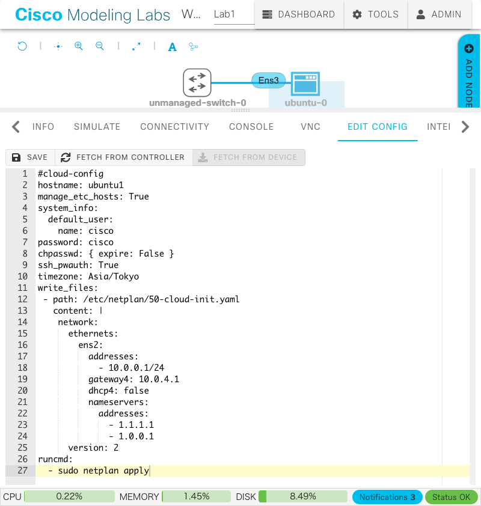Select the ubuntu-0 node icon
The height and width of the screenshot is (506, 481).
coord(305,84)
